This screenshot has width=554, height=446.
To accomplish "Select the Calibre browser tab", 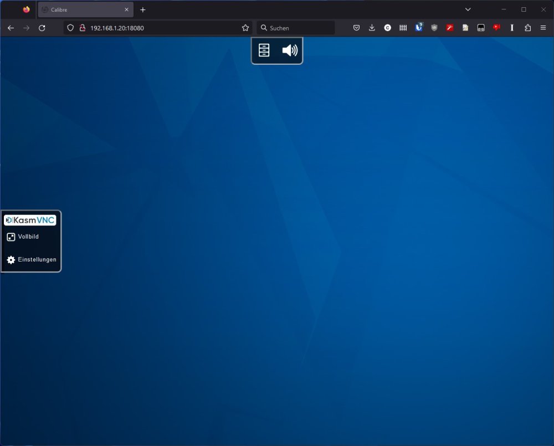I will (x=85, y=9).
